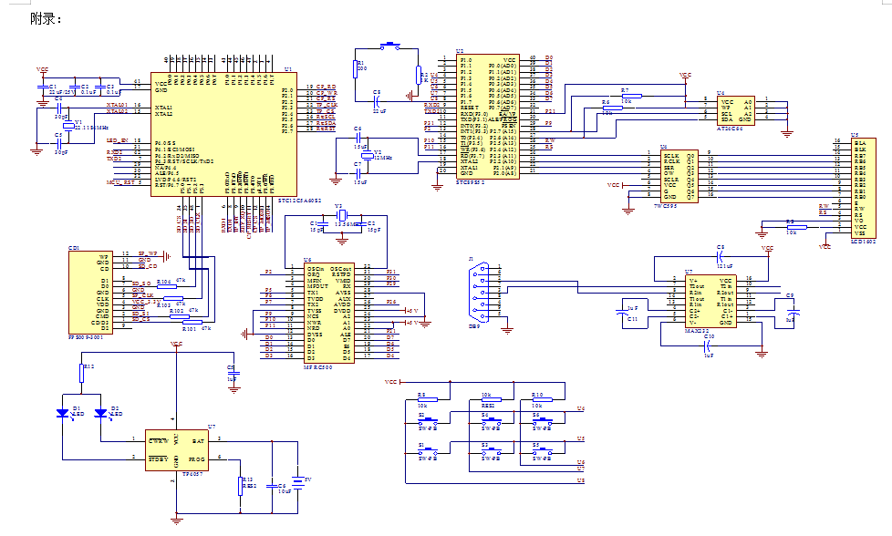892x536 pixels.
Task: Select the R104 47k resistor
Action: (x=167, y=286)
